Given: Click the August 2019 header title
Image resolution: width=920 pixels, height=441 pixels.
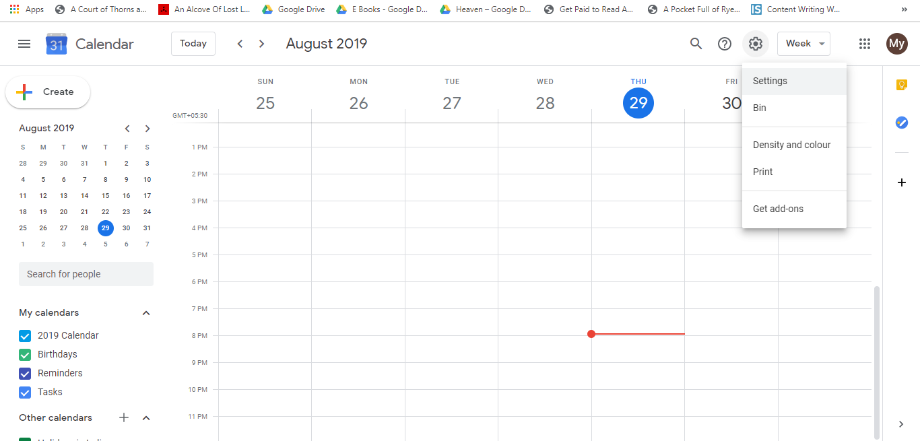Looking at the screenshot, I should click(x=327, y=44).
